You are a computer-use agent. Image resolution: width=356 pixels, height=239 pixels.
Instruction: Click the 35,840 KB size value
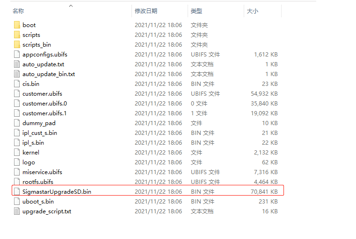[x=264, y=103]
